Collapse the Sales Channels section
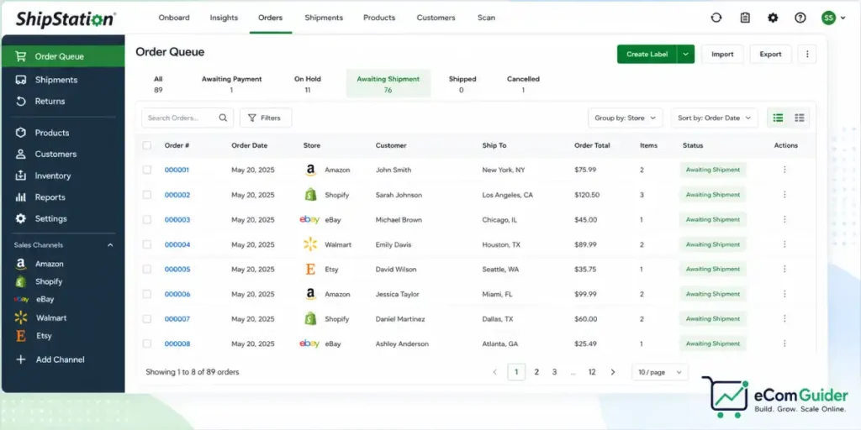Viewport: 861px width, 430px height. pyautogui.click(x=110, y=245)
